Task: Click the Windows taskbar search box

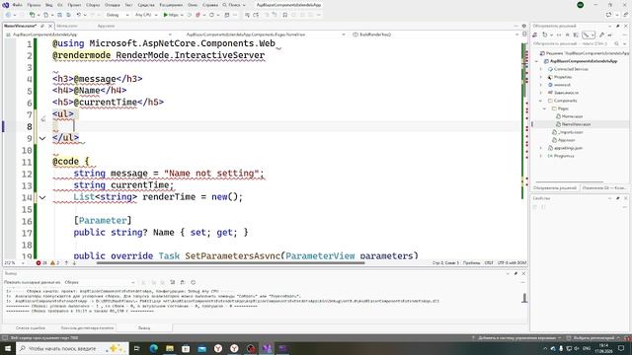Action: [x=72, y=348]
